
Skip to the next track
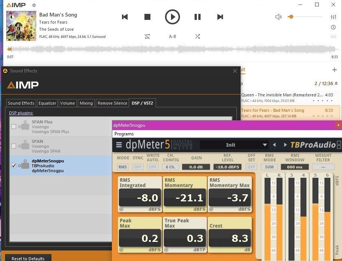[x=220, y=17]
